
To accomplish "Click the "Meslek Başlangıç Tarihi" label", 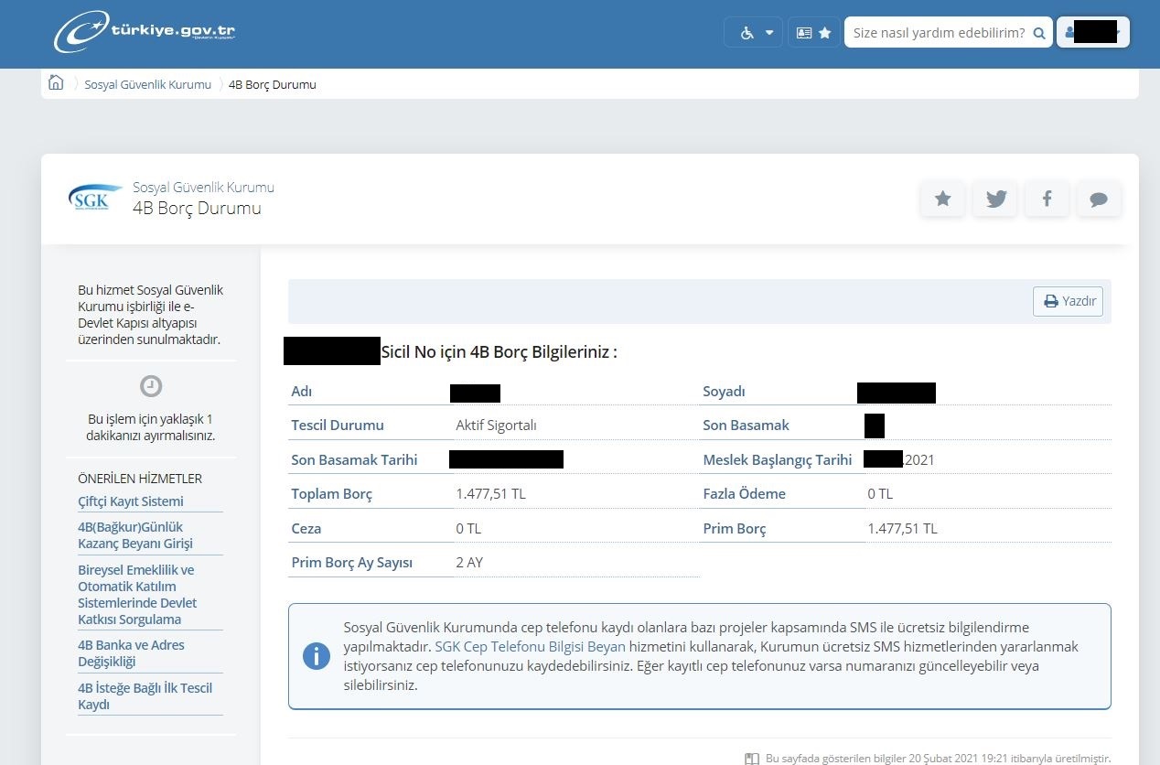I will [x=777, y=460].
